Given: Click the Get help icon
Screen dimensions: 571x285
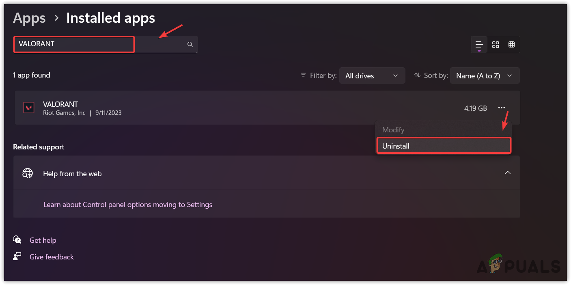Looking at the screenshot, I should (17, 240).
